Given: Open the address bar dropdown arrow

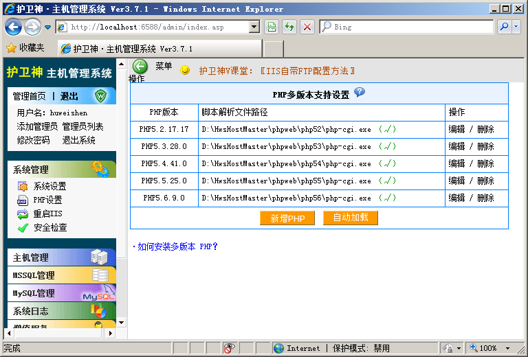Looking at the screenshot, I should [254, 27].
